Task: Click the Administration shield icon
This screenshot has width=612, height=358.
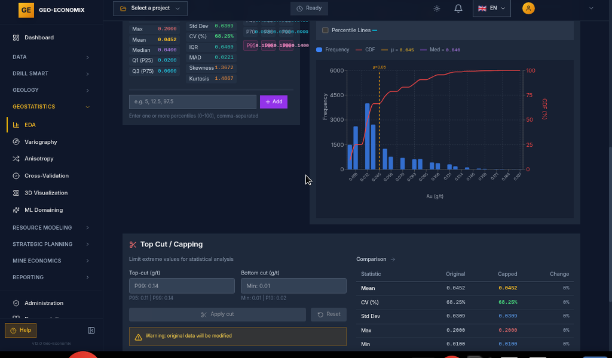Action: 16,303
